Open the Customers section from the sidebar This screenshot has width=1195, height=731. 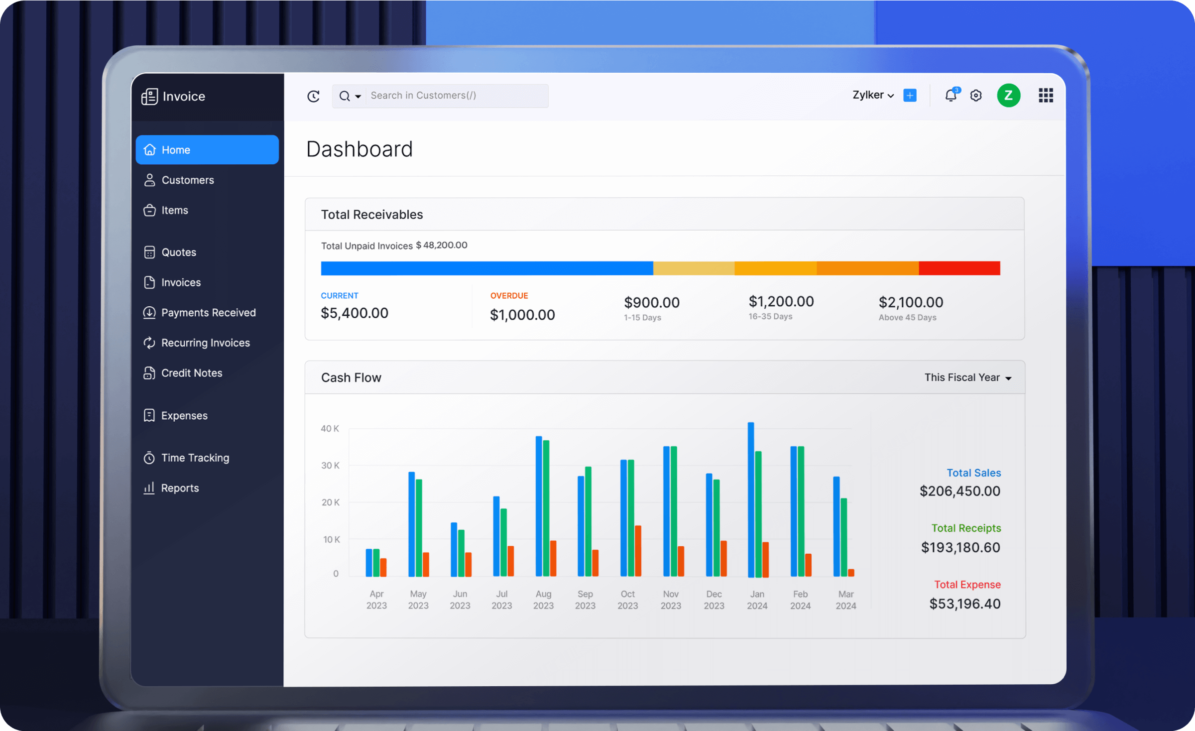click(x=187, y=180)
